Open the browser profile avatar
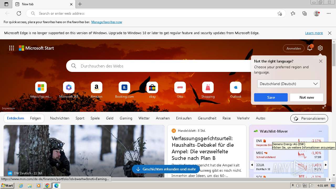This screenshot has height=189, width=336. click(317, 13)
